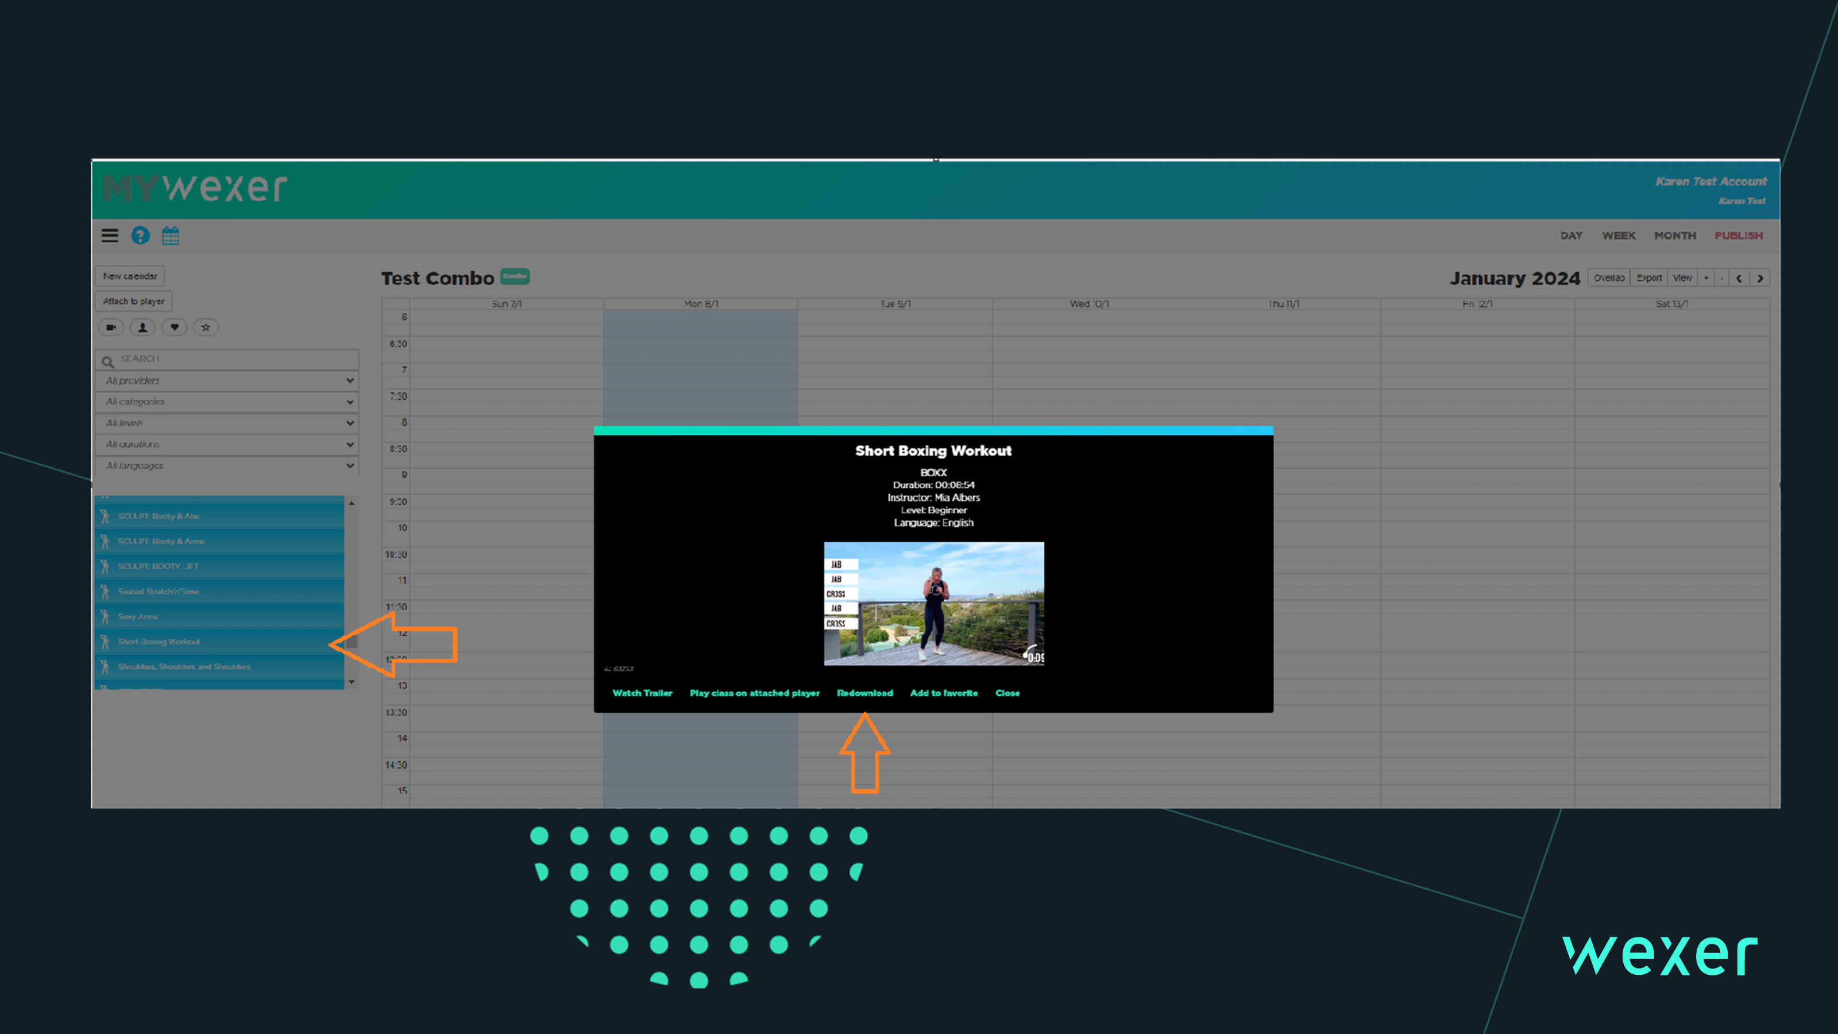Go to next week with right chevron

pos(1760,278)
